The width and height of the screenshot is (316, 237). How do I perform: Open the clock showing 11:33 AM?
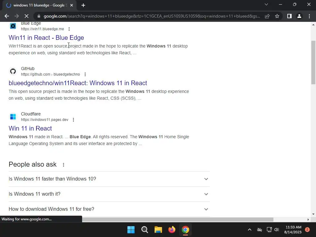[293, 230]
